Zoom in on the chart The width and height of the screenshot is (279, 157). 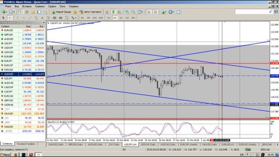coord(127,12)
